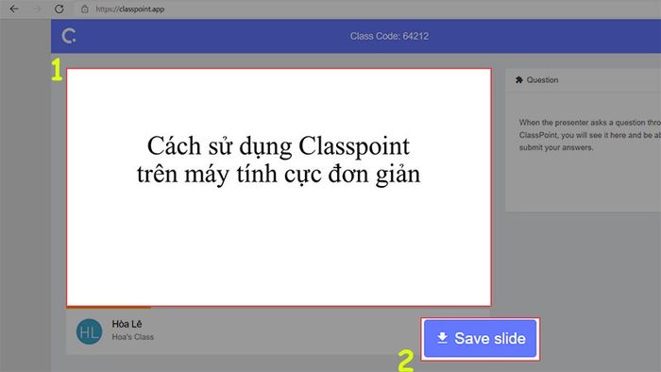Screen dimensions: 661x372
Task: Click the ClassPoint logo in the header
Action: pyautogui.click(x=69, y=36)
